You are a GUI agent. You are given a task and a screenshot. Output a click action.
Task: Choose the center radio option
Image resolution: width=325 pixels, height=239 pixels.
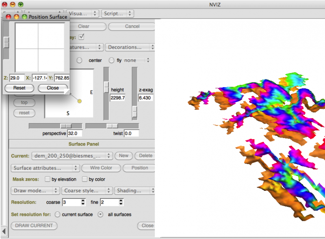[80, 60]
